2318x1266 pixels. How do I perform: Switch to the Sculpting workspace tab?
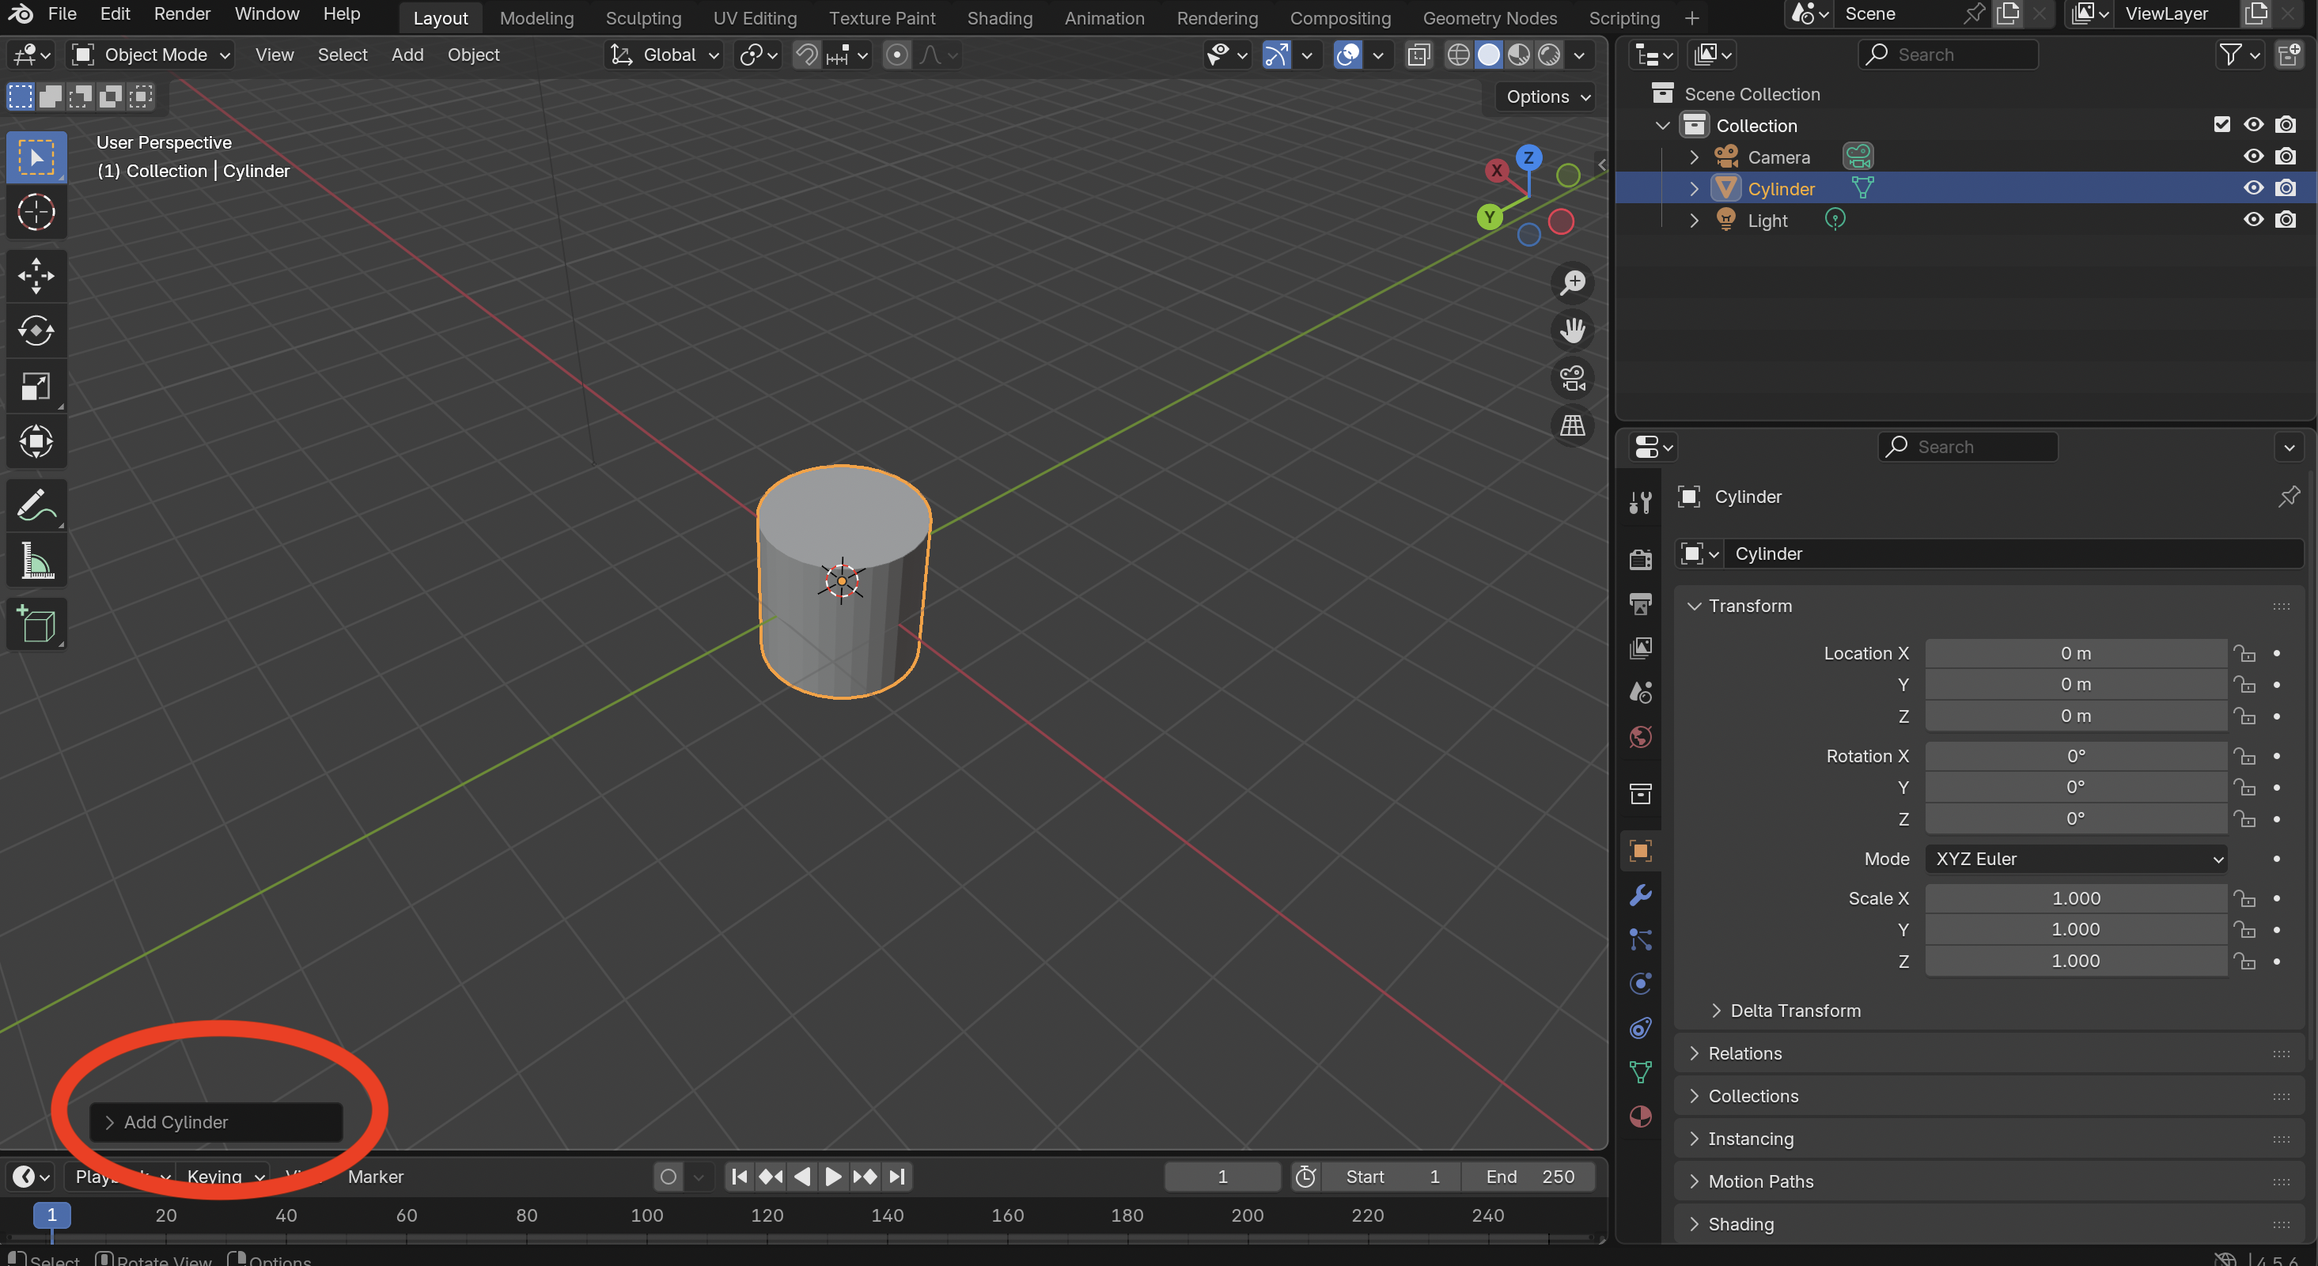[x=642, y=18]
